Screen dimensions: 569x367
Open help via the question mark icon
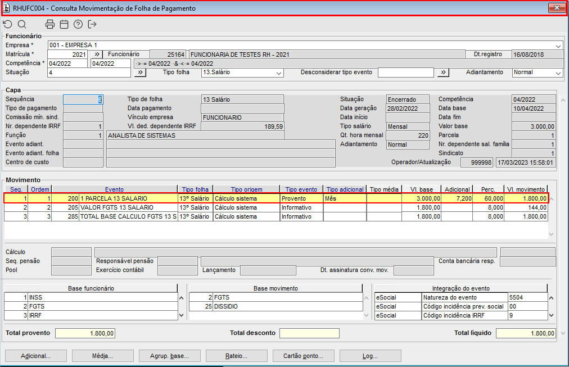pos(78,24)
